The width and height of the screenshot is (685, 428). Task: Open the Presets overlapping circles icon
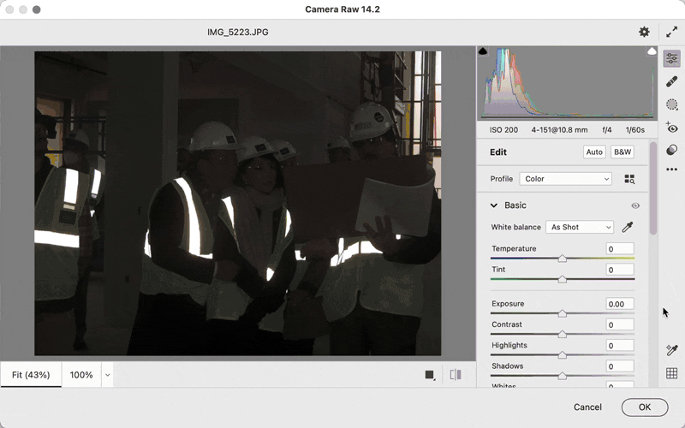coord(672,150)
